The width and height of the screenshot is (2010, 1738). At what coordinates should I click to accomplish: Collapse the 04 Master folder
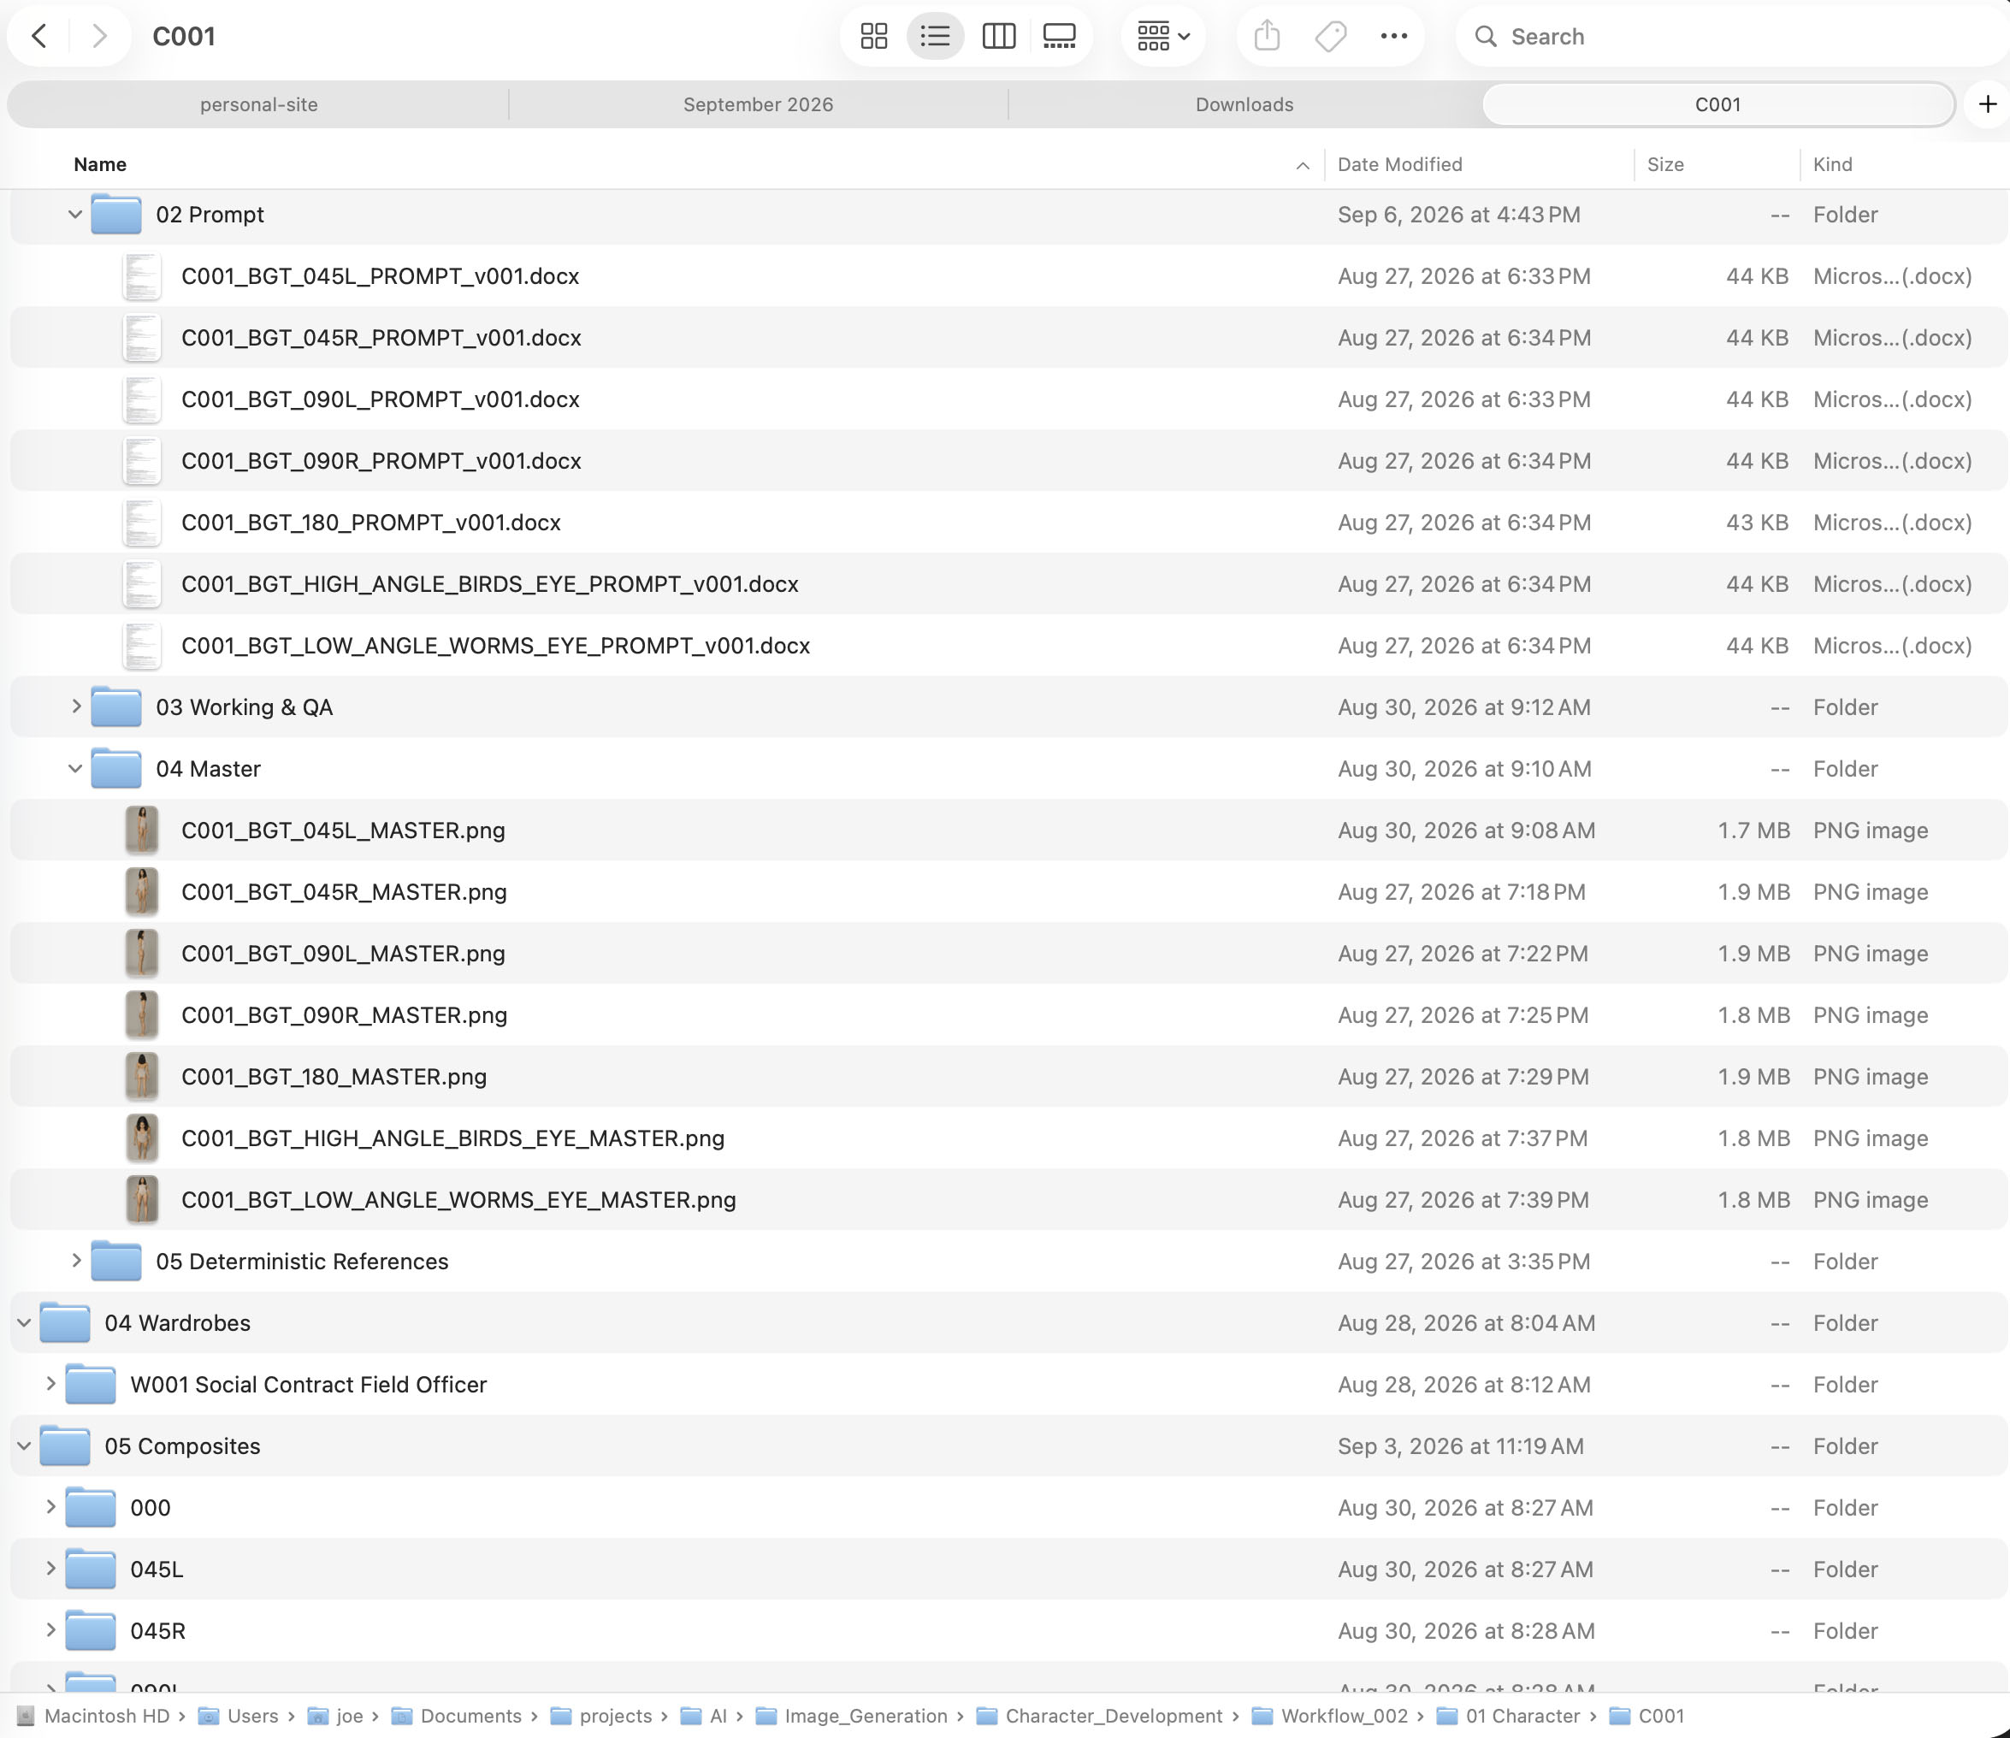(x=74, y=768)
